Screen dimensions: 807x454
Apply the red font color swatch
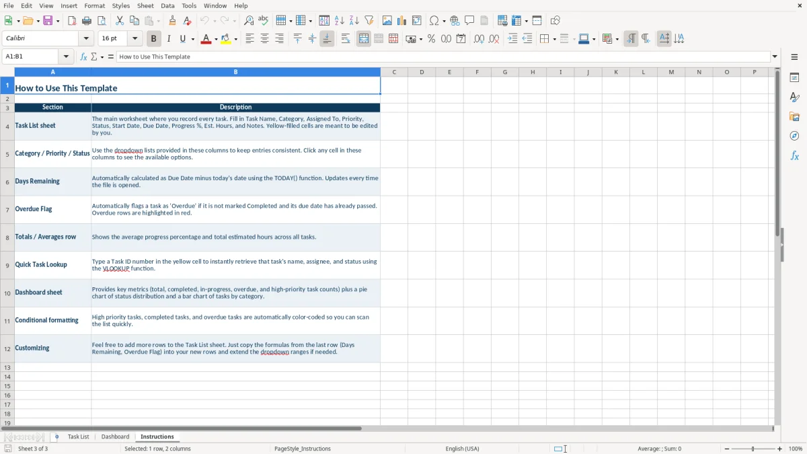point(206,39)
